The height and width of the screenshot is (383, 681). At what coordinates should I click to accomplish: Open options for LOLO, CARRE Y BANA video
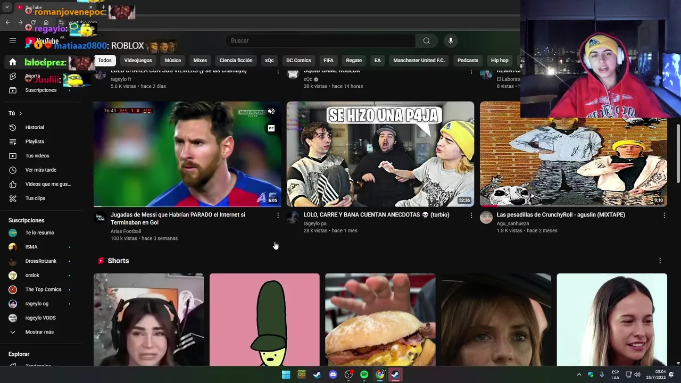(471, 215)
